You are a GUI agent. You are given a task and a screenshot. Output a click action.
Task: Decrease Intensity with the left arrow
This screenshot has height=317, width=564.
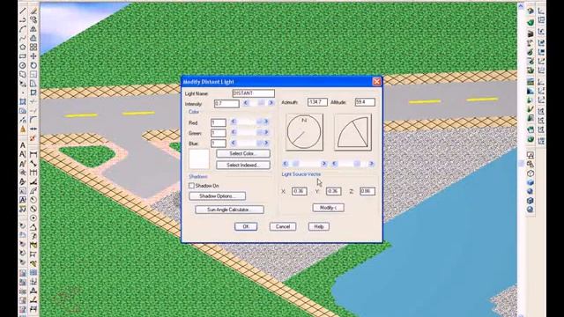point(246,103)
